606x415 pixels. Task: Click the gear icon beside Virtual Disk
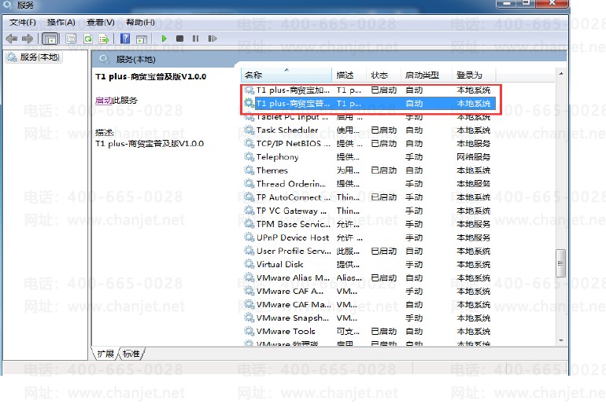tap(249, 264)
